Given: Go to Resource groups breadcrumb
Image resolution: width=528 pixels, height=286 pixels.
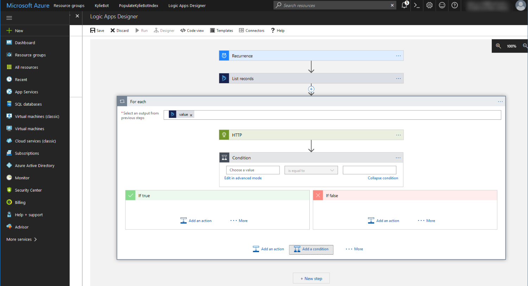Looking at the screenshot, I should click(x=69, y=6).
